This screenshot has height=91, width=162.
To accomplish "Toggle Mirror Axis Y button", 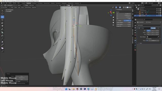I will [153, 31].
